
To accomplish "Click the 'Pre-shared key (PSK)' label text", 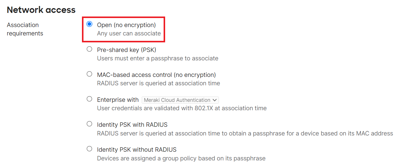I will click(x=126, y=50).
